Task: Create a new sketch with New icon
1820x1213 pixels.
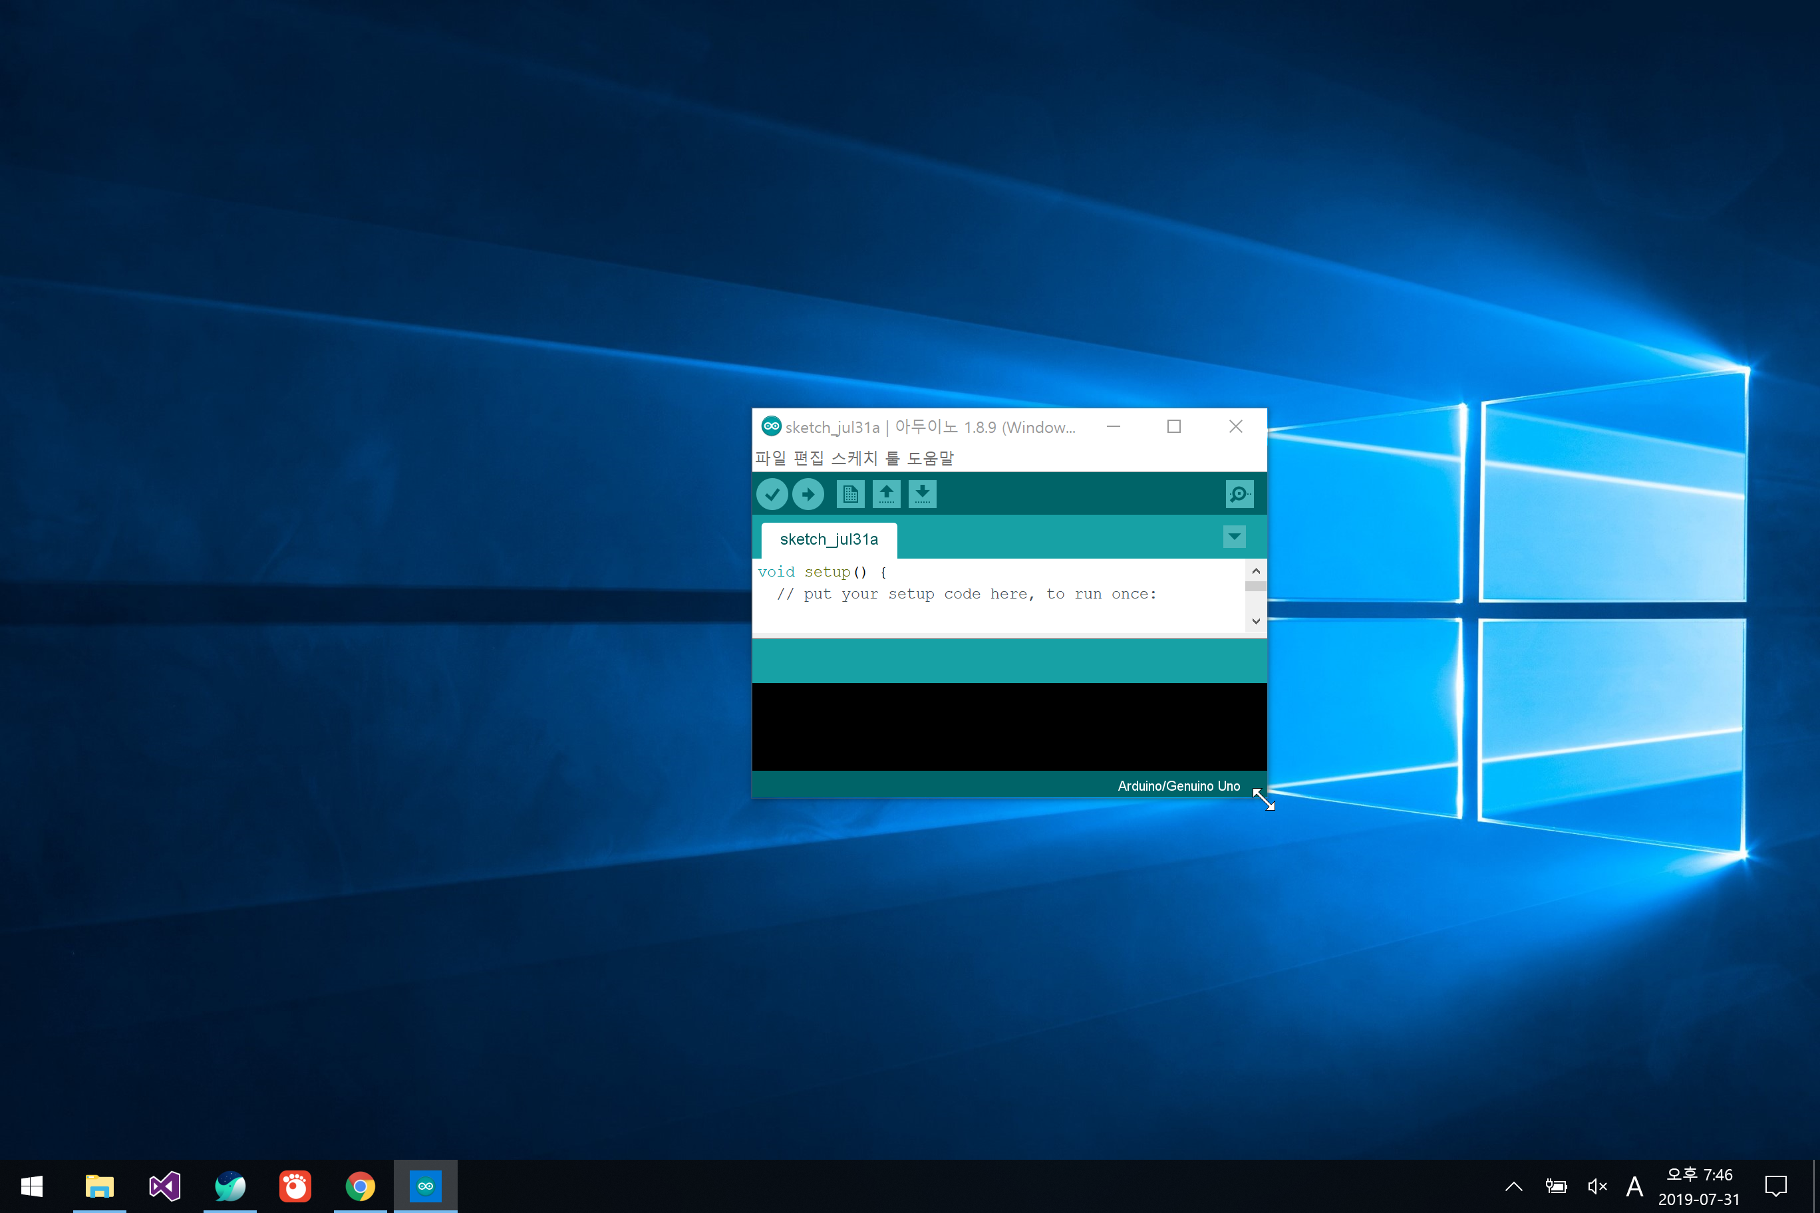Action: (849, 494)
